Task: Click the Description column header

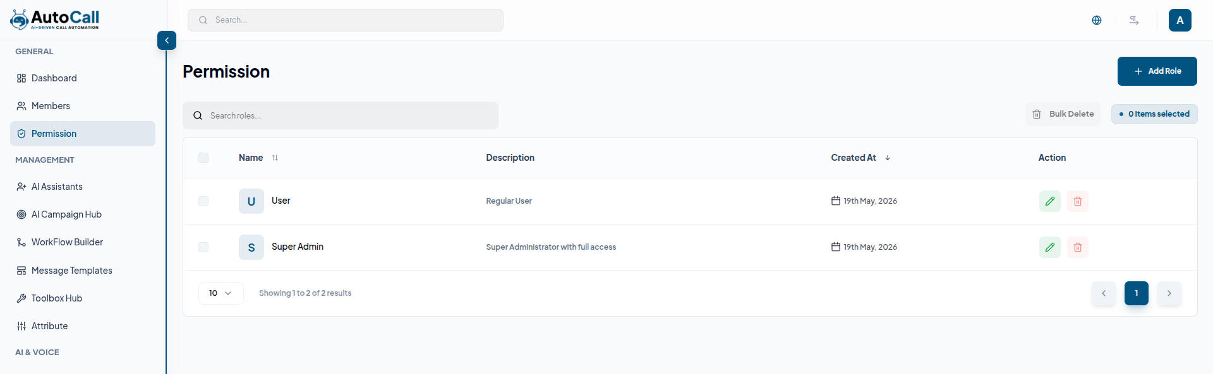Action: (510, 158)
